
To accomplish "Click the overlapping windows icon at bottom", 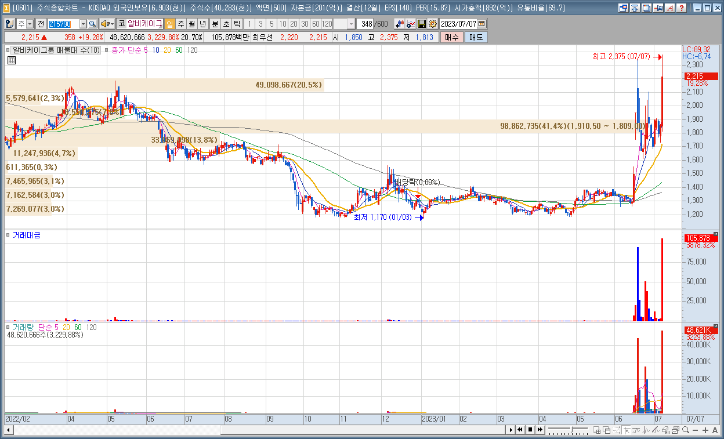I will 606,430.
